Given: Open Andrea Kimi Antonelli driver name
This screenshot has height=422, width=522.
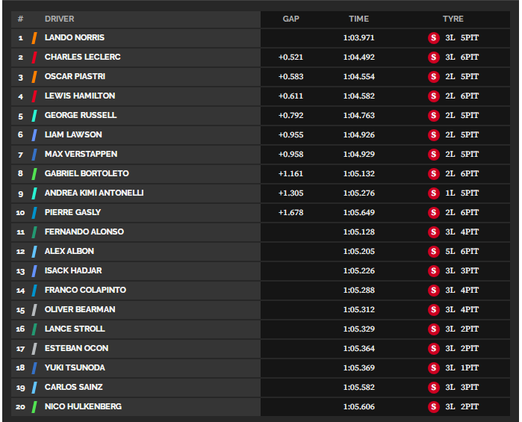Looking at the screenshot, I should pyautogui.click(x=94, y=193).
